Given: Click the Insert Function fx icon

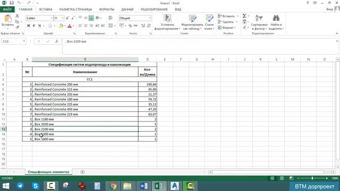Looking at the screenshot, I should point(57,41).
